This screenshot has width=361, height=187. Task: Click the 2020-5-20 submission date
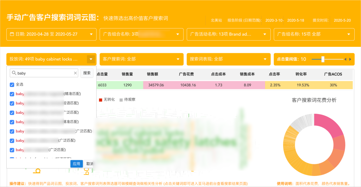coord(342,20)
